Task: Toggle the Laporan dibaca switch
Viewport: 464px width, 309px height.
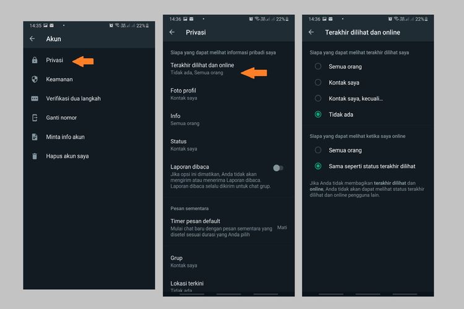Action: [278, 168]
